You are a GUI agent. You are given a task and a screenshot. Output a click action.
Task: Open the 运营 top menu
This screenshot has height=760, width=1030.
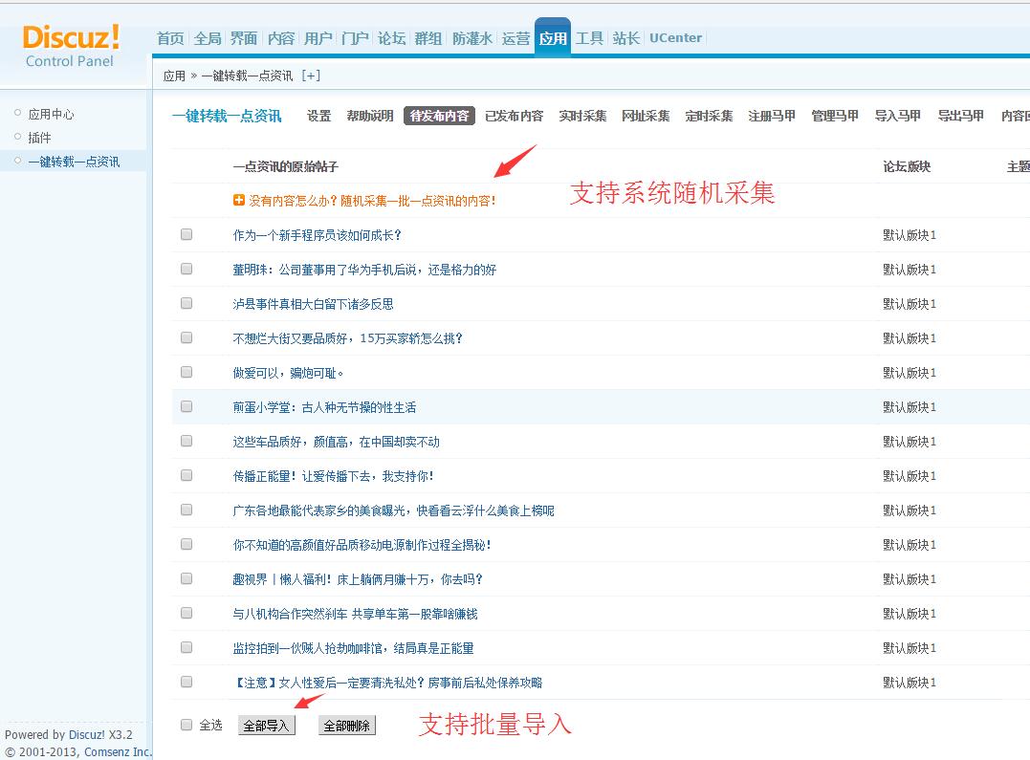coord(515,38)
